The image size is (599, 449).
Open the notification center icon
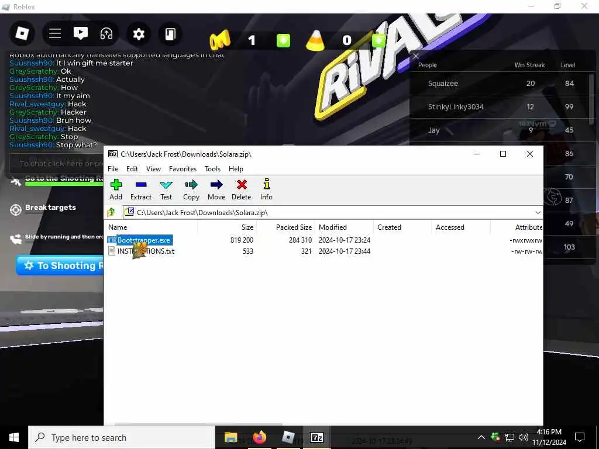tap(580, 437)
